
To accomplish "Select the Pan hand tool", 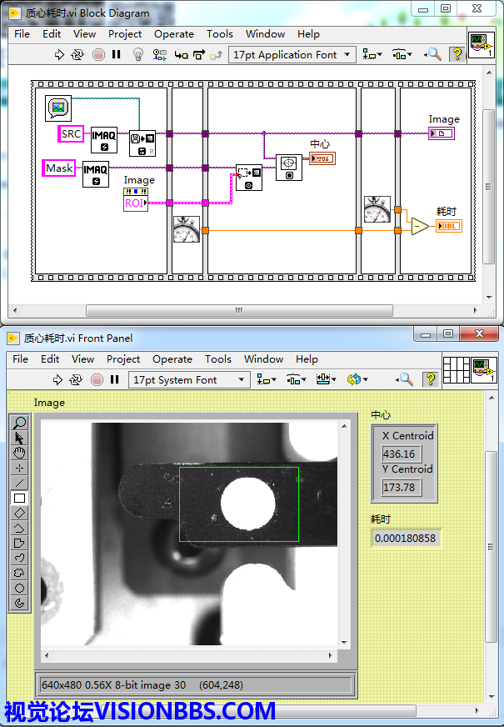I will coord(20,453).
